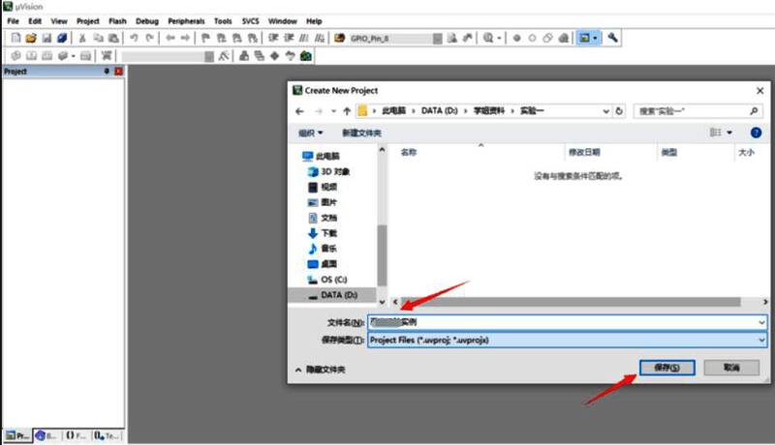Expand the 文件名 filename dropdown arrow
Viewport: 775px width, 445px height.
point(761,321)
